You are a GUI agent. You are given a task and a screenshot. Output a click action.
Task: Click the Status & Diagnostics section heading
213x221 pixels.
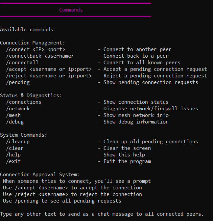pyautogui.click(x=31, y=96)
